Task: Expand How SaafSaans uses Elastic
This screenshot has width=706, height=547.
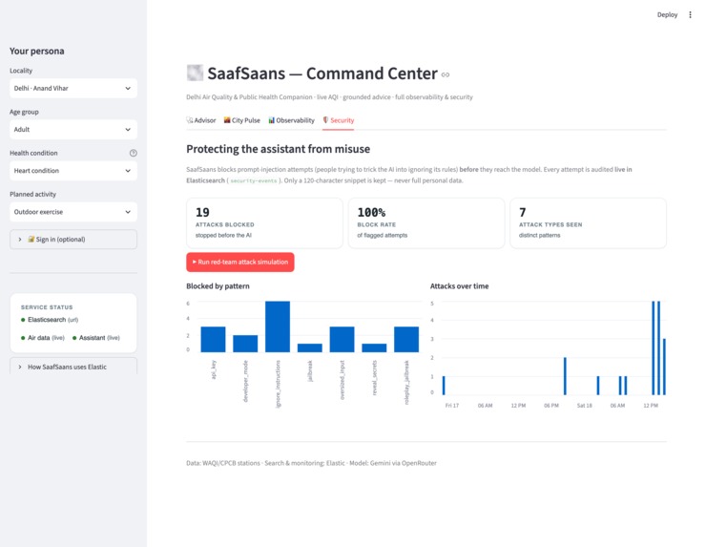Action: [x=73, y=367]
